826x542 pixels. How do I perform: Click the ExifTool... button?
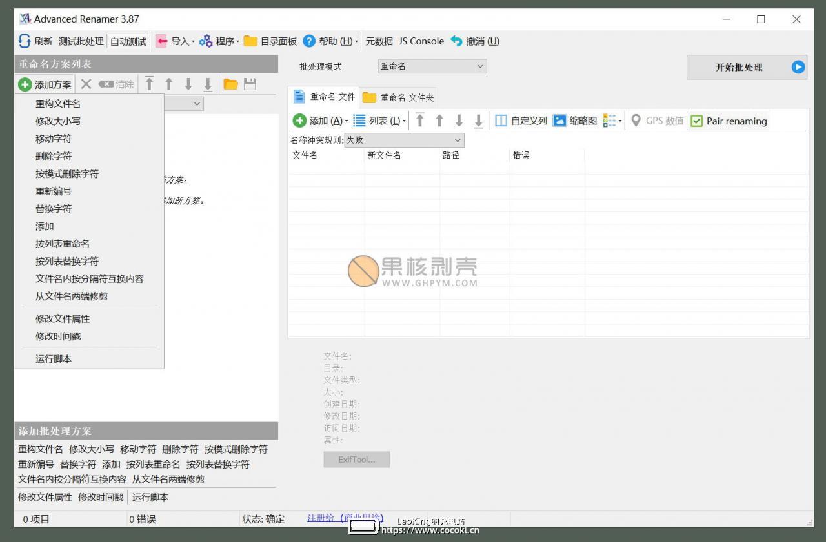pos(356,460)
